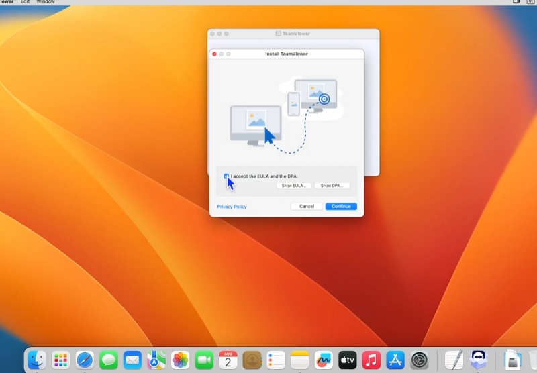
Task: Cancel the TeamViewer installation
Action: click(307, 207)
